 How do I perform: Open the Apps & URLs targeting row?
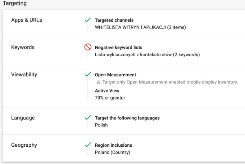(27, 20)
